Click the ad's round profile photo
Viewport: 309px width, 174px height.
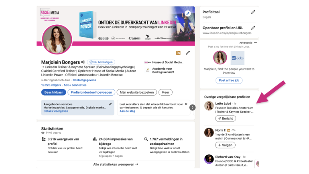point(220,58)
